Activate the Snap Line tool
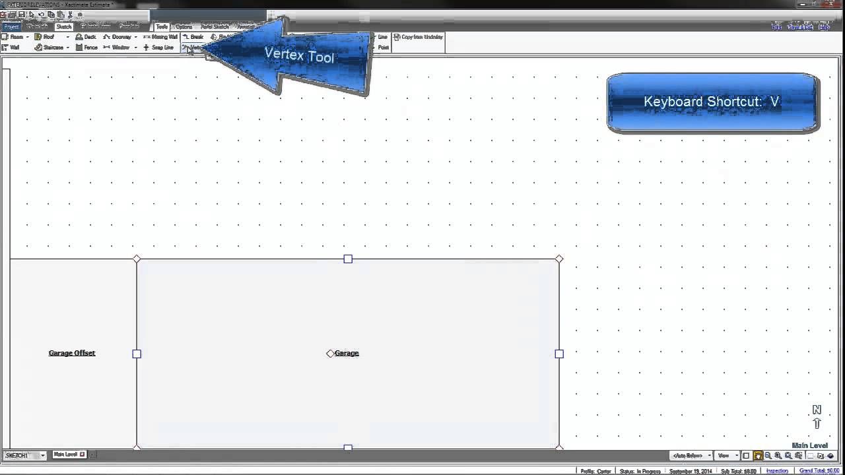This screenshot has width=845, height=475. coord(158,47)
